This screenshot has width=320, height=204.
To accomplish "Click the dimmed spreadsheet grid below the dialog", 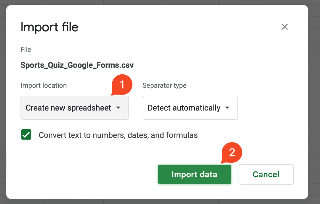I will (x=159, y=201).
